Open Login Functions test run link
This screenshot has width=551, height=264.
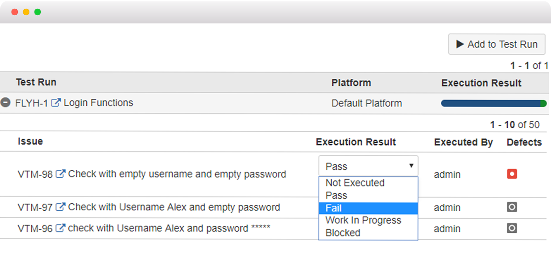tap(98, 103)
